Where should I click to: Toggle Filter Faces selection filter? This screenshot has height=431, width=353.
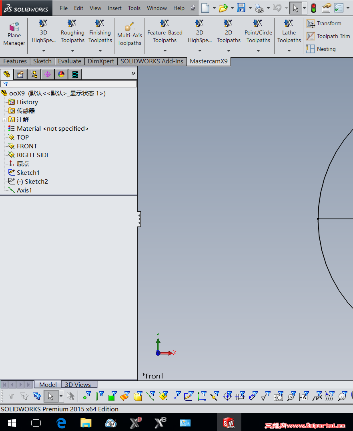tap(112, 396)
